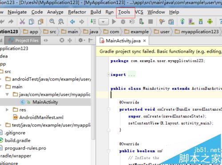Click the SDK Manager icon
This screenshot has width=222, height=165.
(x=201, y=22)
